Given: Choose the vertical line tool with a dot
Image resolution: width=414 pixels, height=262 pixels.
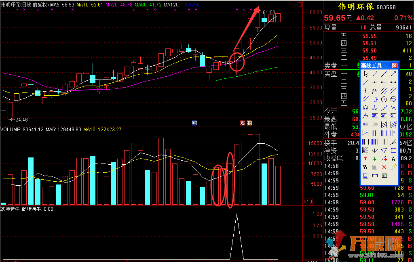Looking at the screenshot, I should [365, 91].
